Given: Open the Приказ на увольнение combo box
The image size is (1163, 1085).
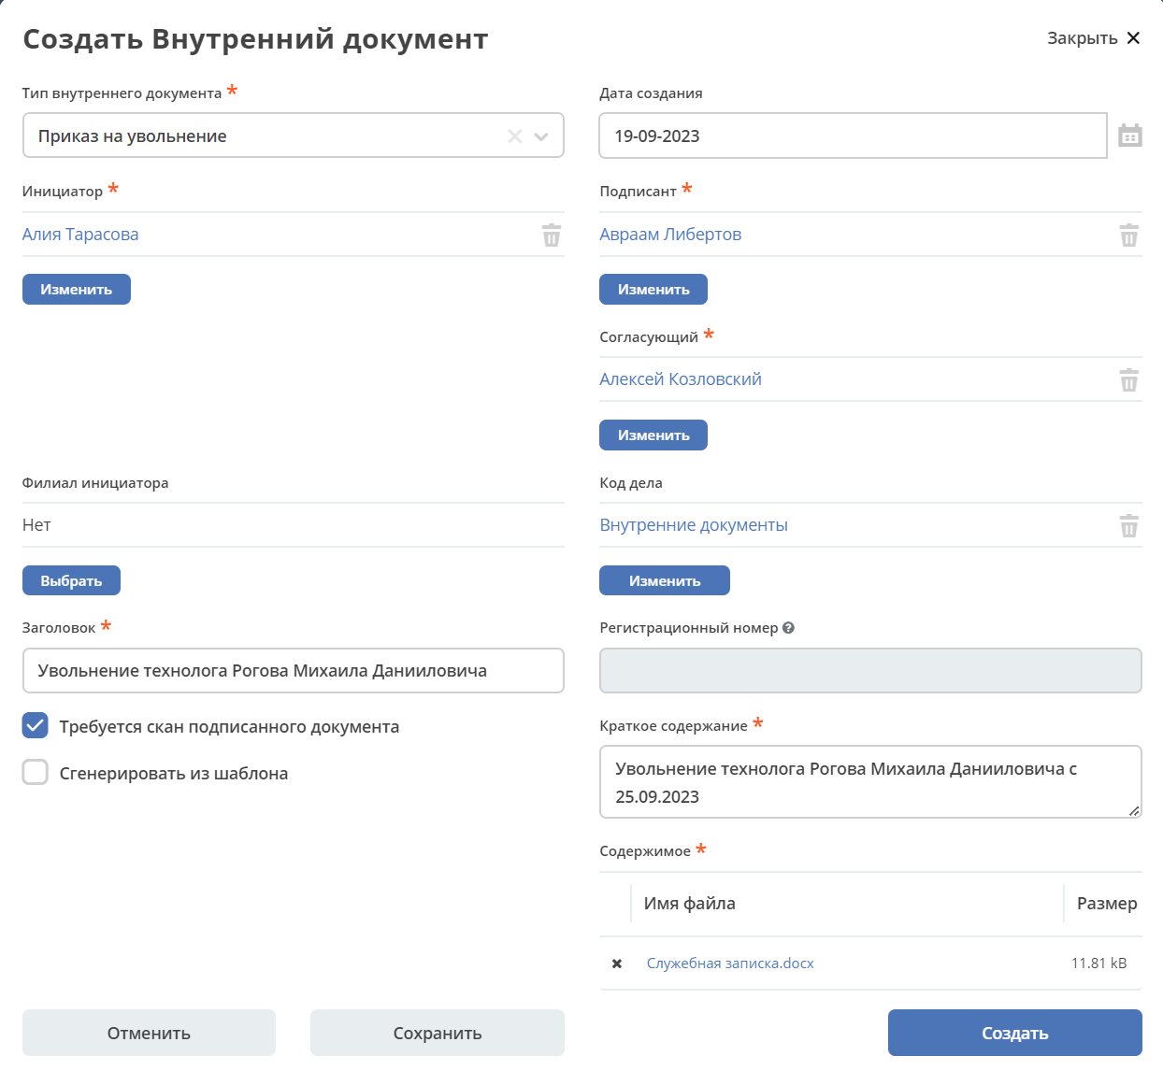Looking at the screenshot, I should click(294, 136).
